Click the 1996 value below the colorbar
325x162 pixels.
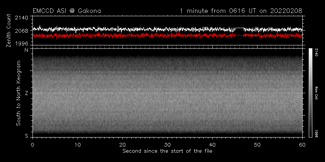click(x=316, y=133)
